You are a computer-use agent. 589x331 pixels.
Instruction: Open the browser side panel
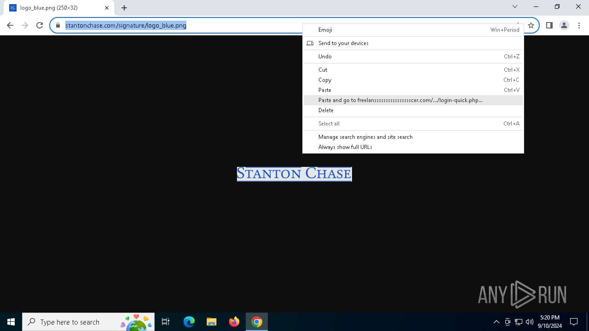549,25
